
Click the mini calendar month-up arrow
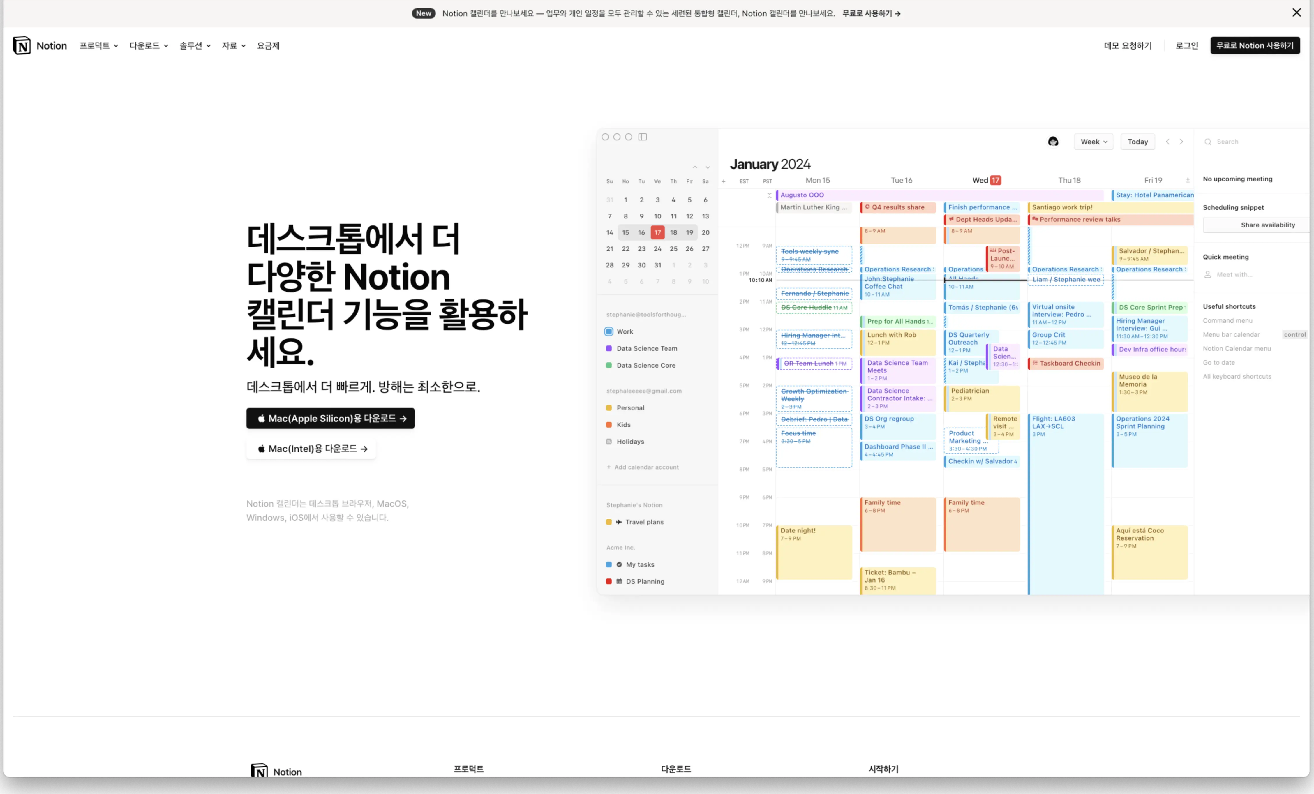click(695, 167)
